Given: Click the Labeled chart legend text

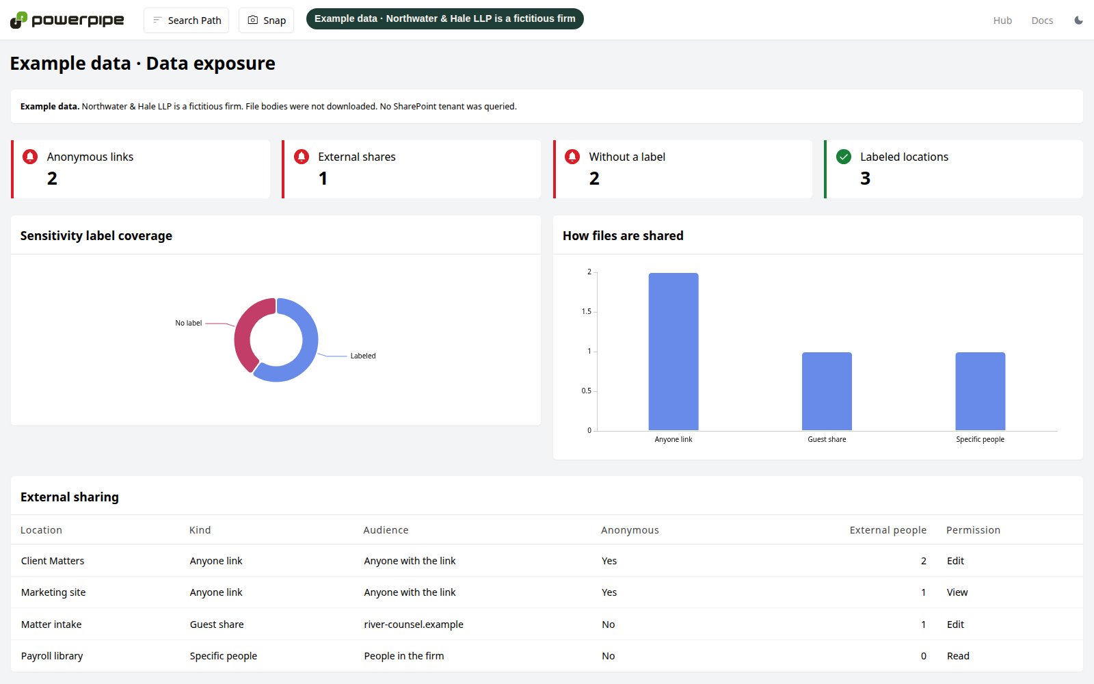Looking at the screenshot, I should 363,356.
